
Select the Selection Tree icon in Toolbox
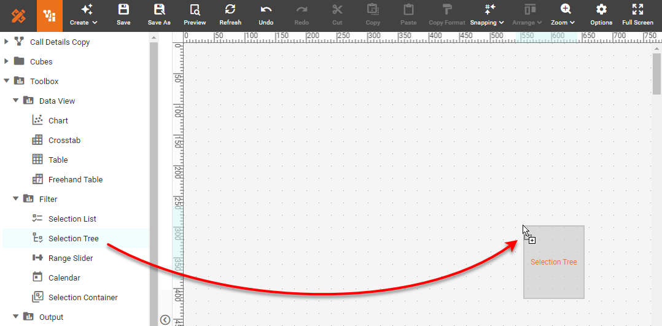coord(37,238)
